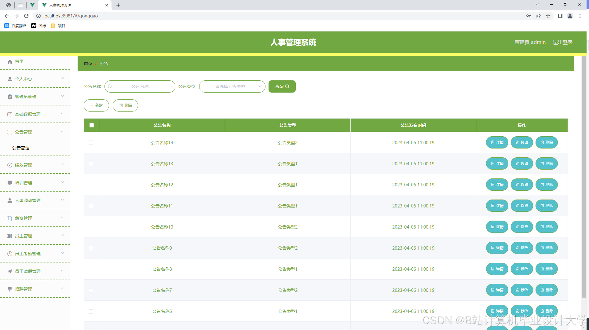The image size is (589, 330).
Task: Select the 公告管理 submenu item
Action: coord(21,148)
